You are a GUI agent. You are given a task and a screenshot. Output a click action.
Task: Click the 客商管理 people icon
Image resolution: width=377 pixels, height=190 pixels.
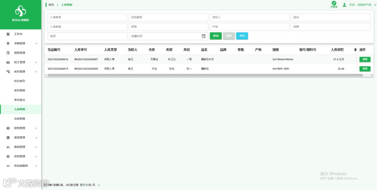[x=8, y=147]
